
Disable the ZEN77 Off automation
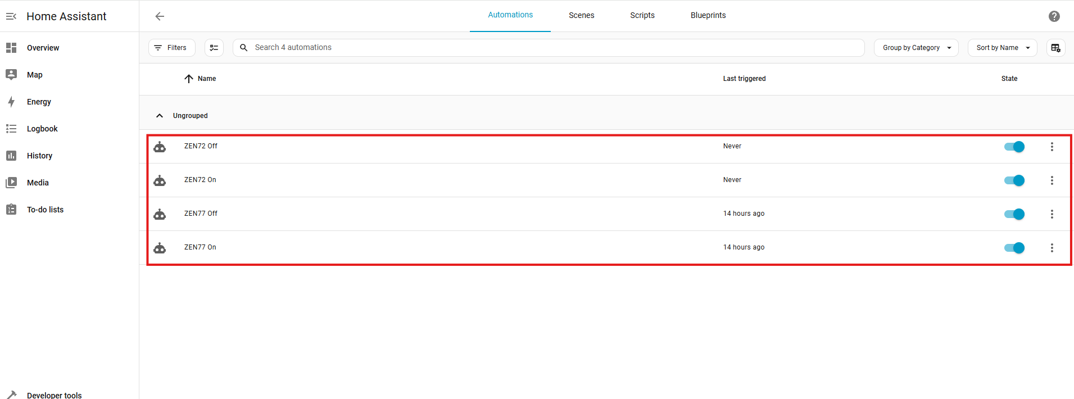tap(1014, 214)
